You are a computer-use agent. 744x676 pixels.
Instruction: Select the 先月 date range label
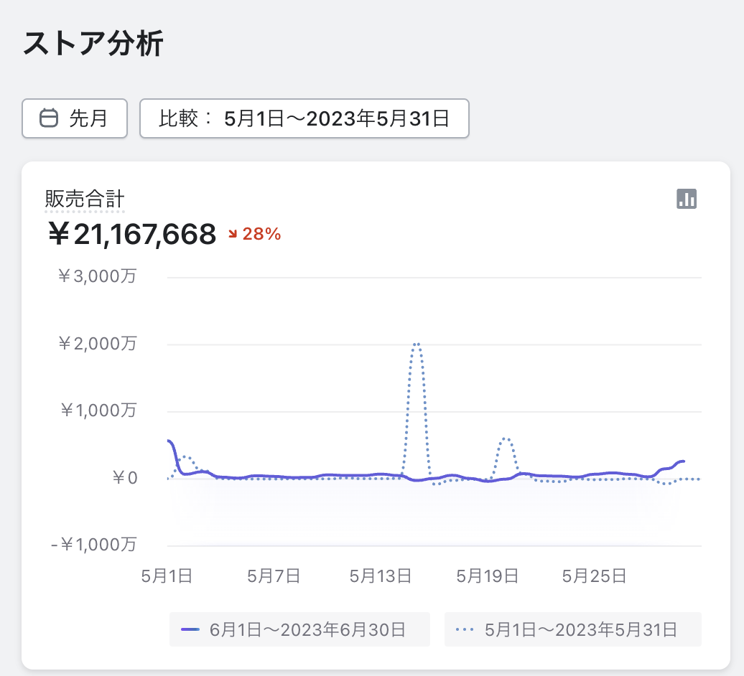point(88,118)
